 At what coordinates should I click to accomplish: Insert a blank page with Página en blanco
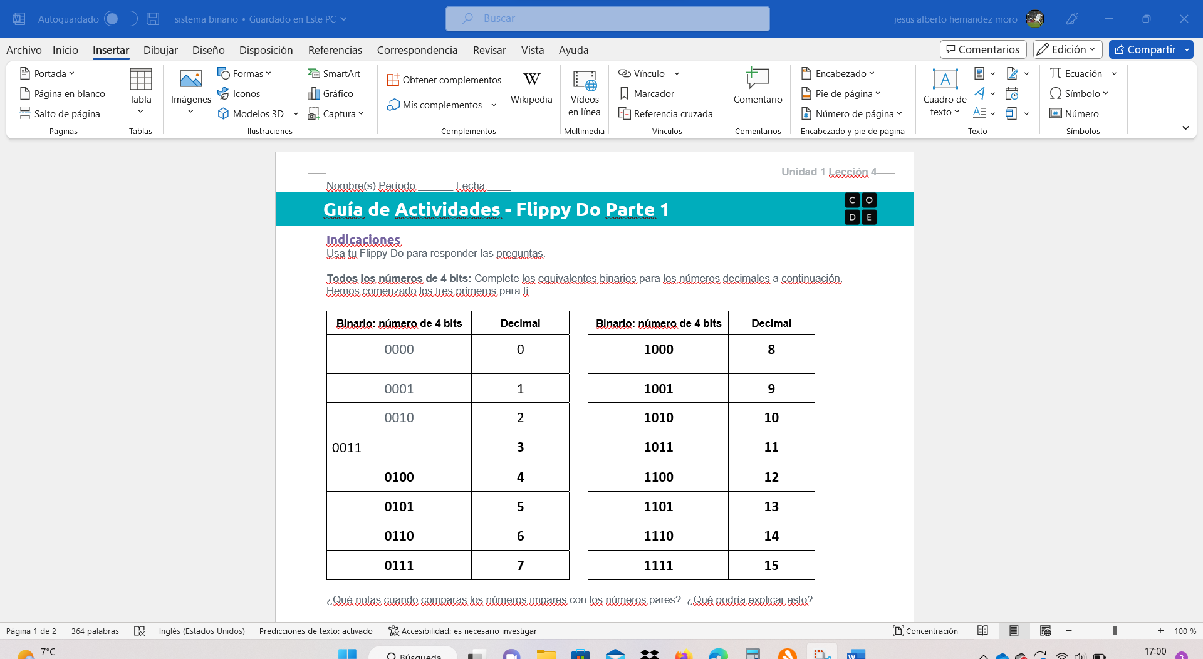63,93
